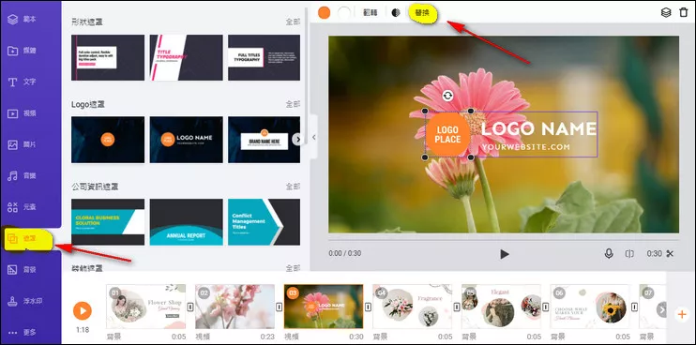Viewport: 696px width, 345px height.
Task: Collapse the side panel with left chevron
Action: [x=314, y=138]
